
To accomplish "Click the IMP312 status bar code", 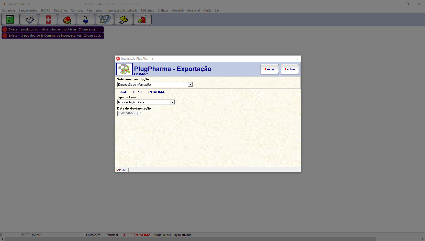I will (121, 170).
